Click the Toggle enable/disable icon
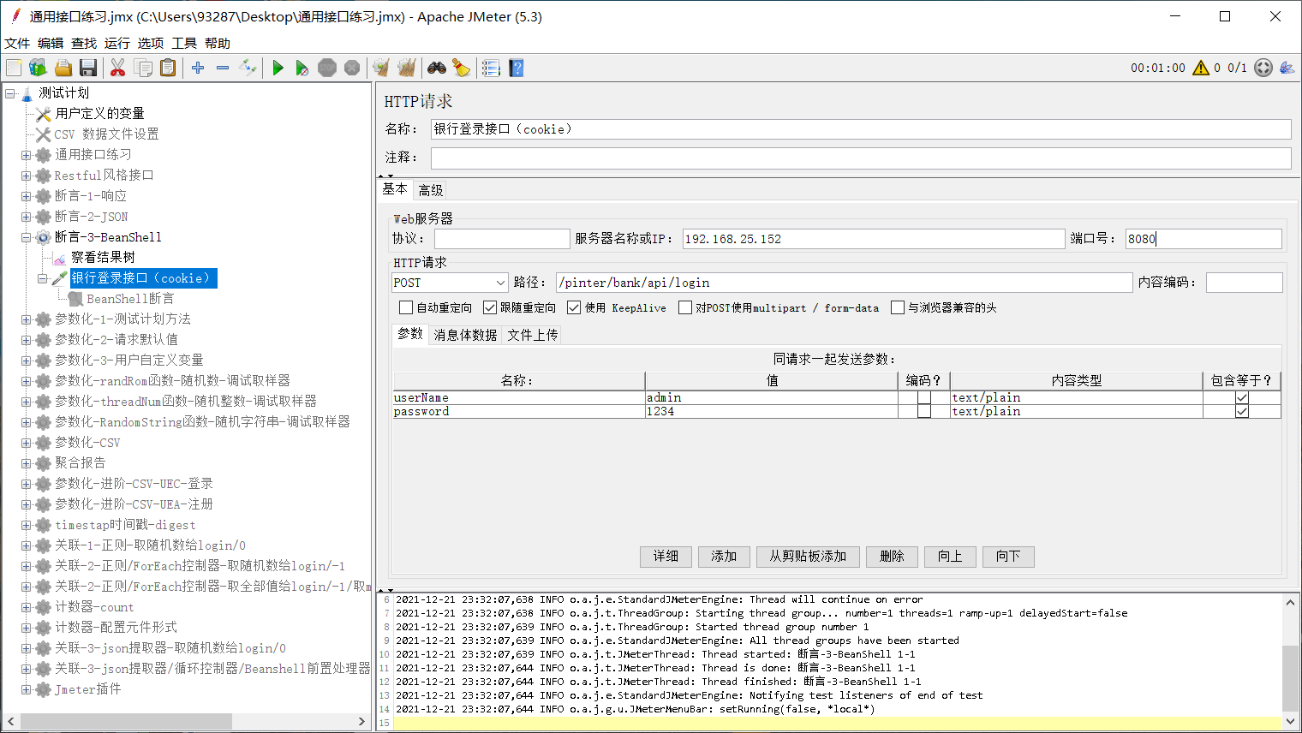This screenshot has width=1302, height=733. [x=248, y=68]
